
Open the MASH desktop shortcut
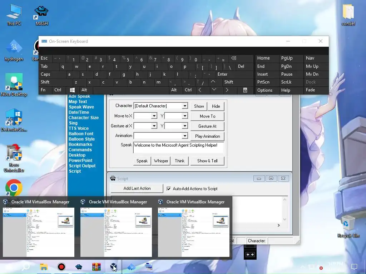tap(41, 16)
